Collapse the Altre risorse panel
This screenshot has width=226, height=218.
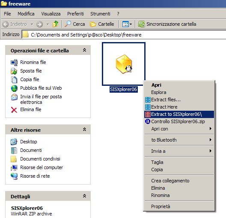coord(84,129)
